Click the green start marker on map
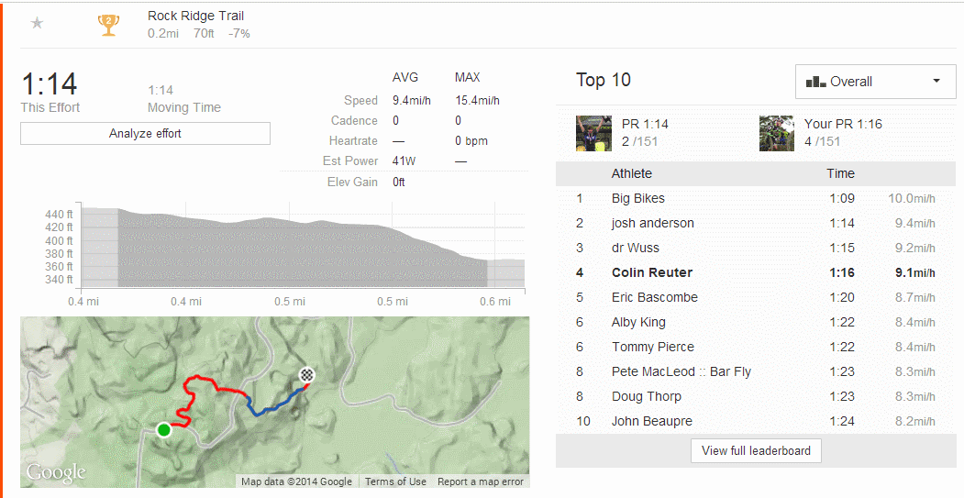Viewport: 964px width, 498px height. pyautogui.click(x=164, y=429)
